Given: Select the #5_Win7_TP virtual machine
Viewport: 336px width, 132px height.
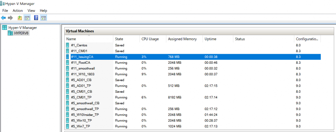Looking at the screenshot, I should (x=193, y=126).
